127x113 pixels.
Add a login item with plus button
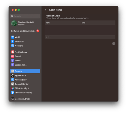click(47, 37)
